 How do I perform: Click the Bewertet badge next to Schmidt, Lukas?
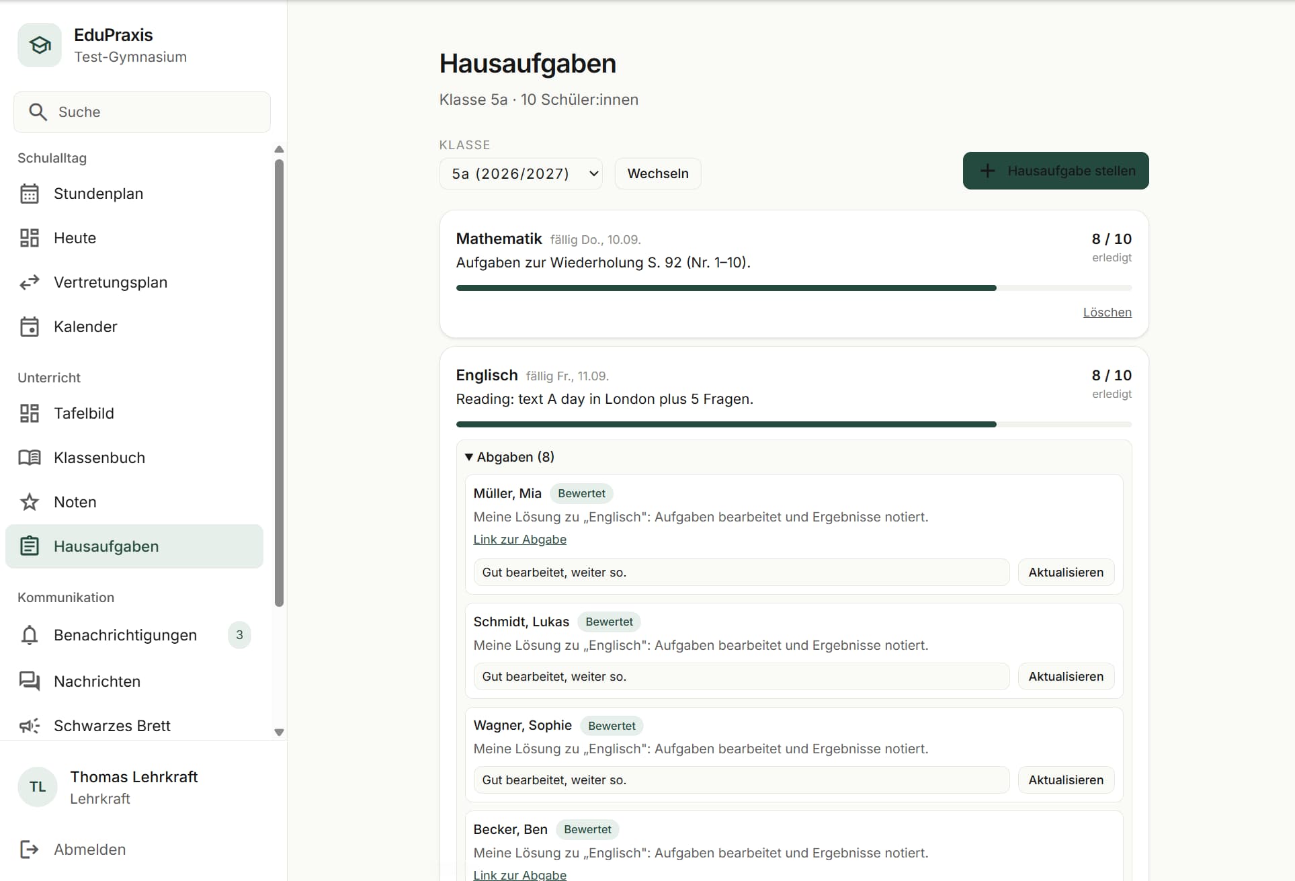(x=609, y=622)
